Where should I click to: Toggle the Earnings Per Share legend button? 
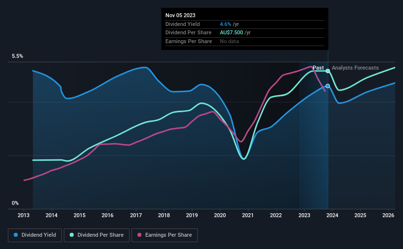point(164,235)
